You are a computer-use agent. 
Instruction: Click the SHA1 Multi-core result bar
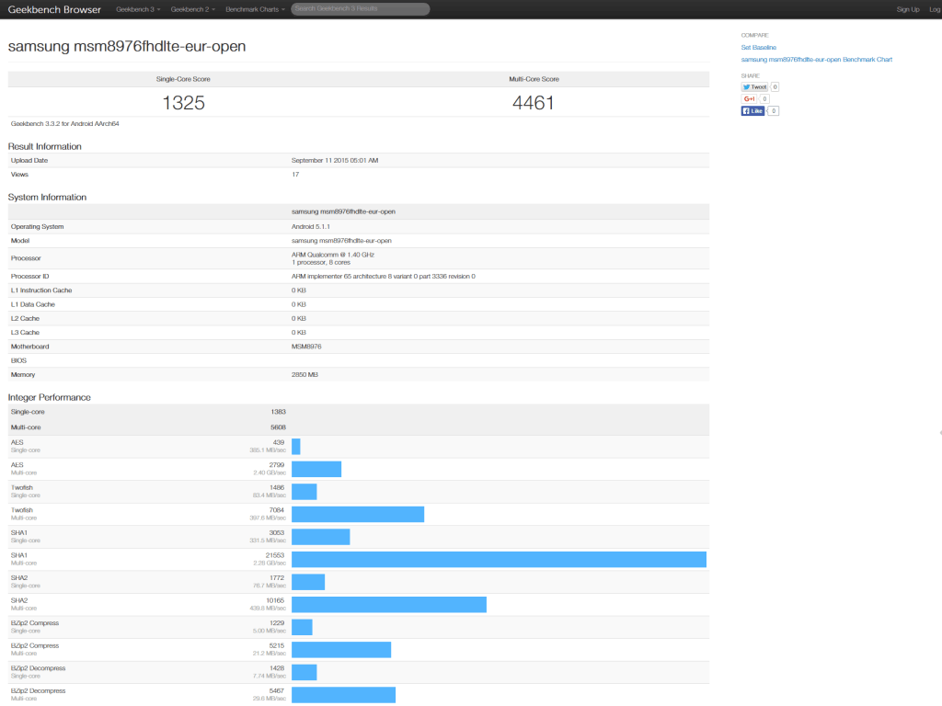coord(499,560)
